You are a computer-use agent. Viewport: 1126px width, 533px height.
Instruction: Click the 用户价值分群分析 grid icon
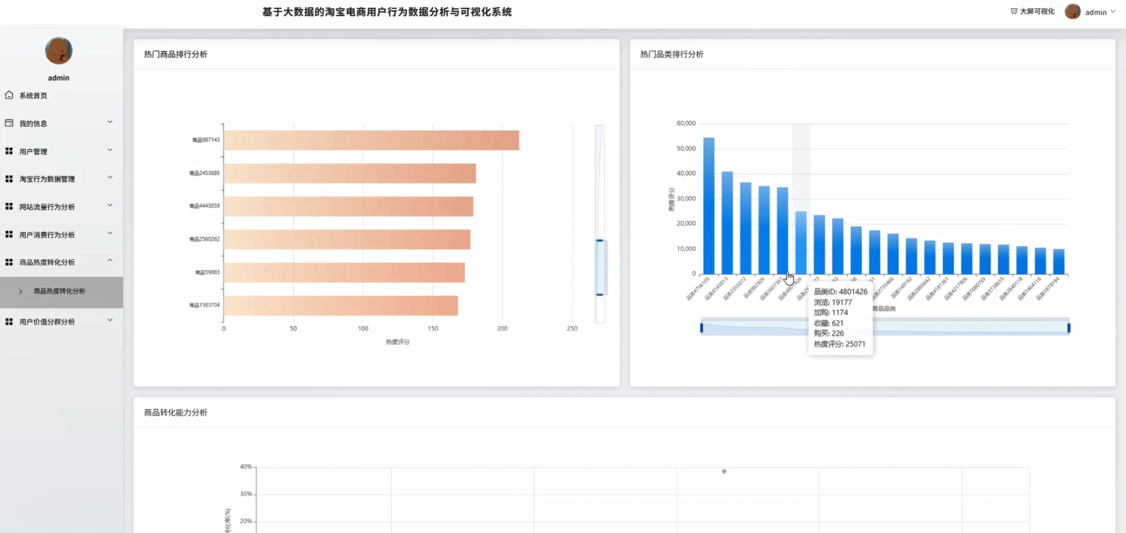(9, 322)
